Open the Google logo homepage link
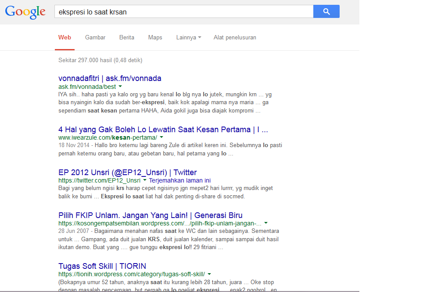 click(25, 12)
